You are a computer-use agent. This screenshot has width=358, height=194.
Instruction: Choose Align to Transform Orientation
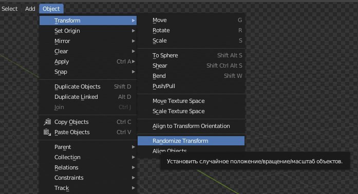point(191,126)
